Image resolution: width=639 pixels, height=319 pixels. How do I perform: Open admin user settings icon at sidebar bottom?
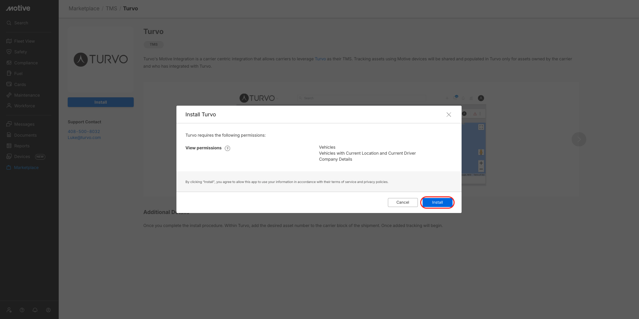9,310
